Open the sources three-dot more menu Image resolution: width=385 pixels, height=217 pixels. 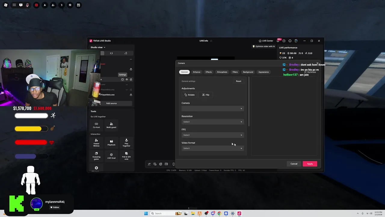point(131,59)
